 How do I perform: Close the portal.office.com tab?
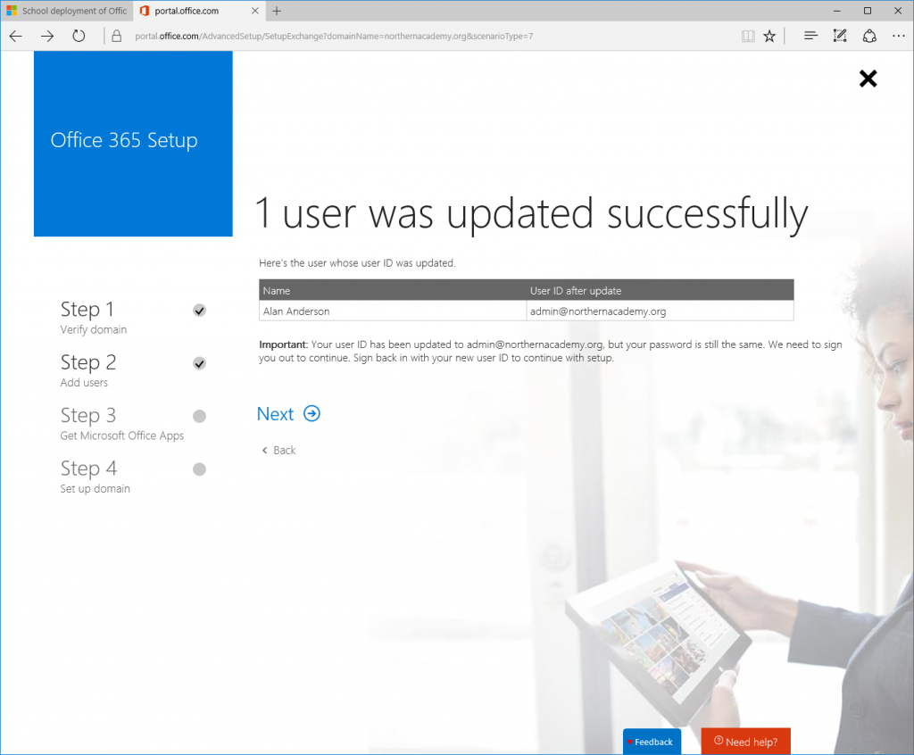click(254, 11)
